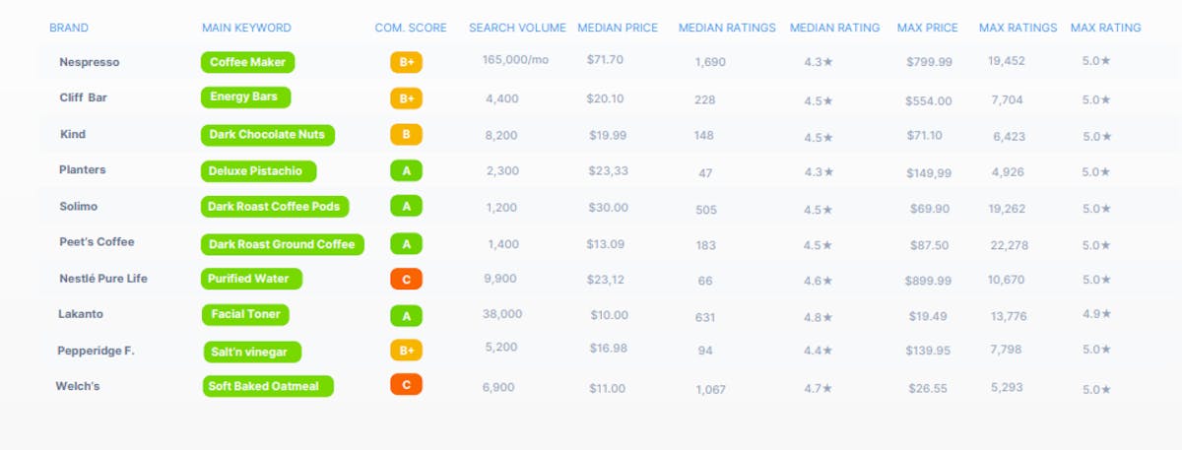This screenshot has height=450, width=1182.
Task: Select the Solimo brand name
Action: coord(79,207)
